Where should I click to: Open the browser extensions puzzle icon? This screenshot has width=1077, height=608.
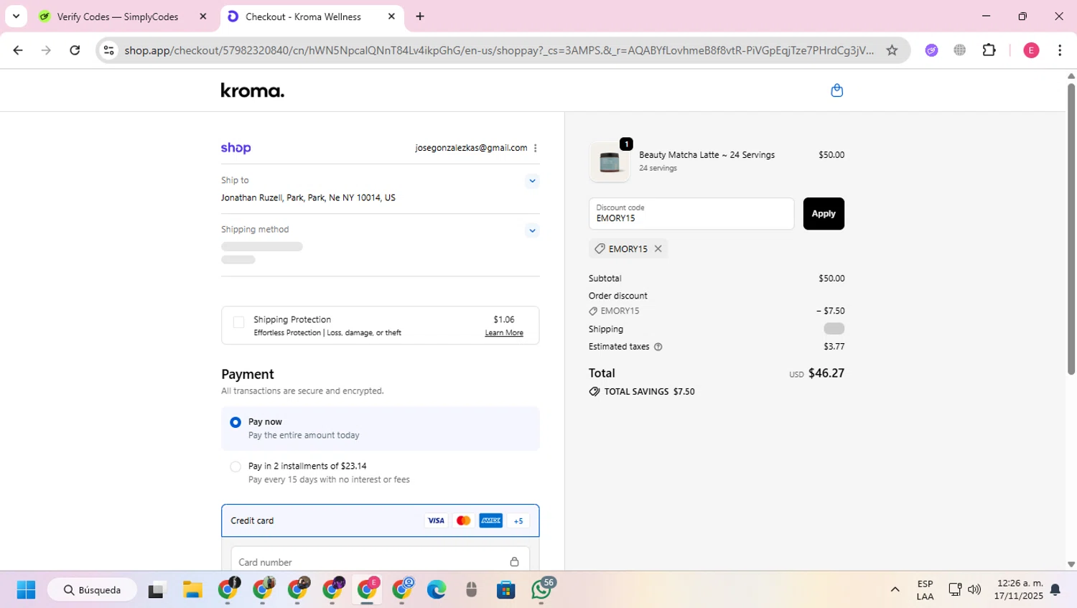coord(989,50)
